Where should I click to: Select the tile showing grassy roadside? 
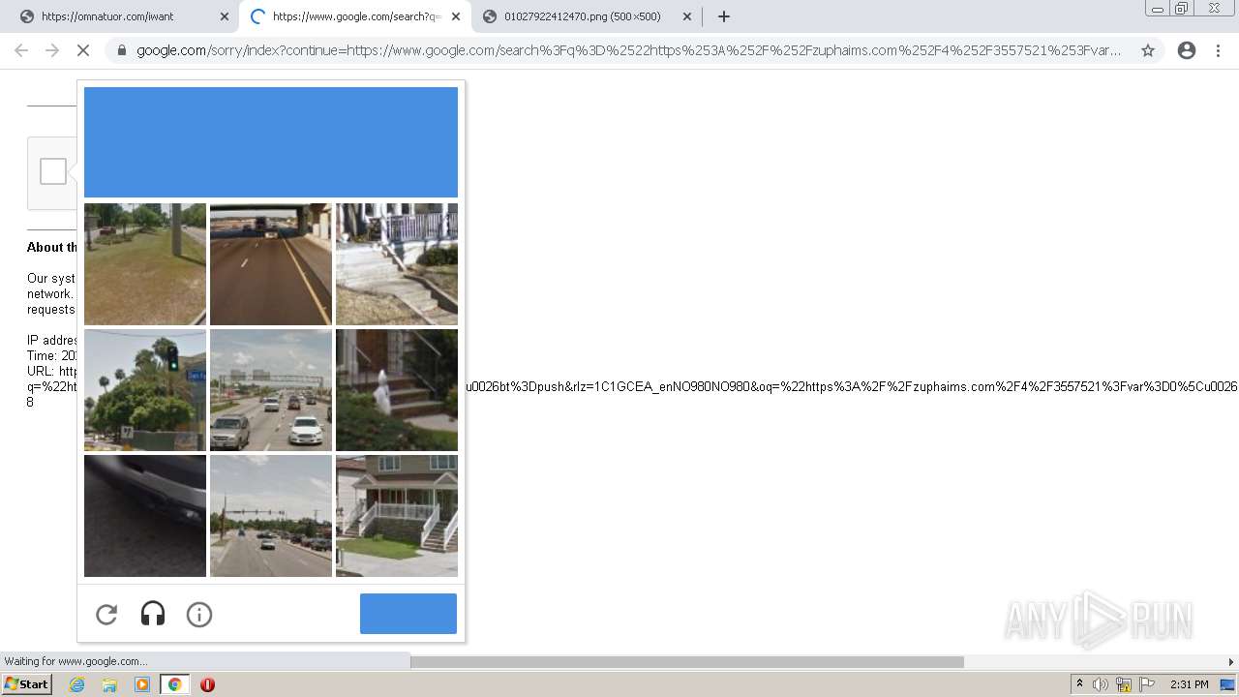click(145, 264)
